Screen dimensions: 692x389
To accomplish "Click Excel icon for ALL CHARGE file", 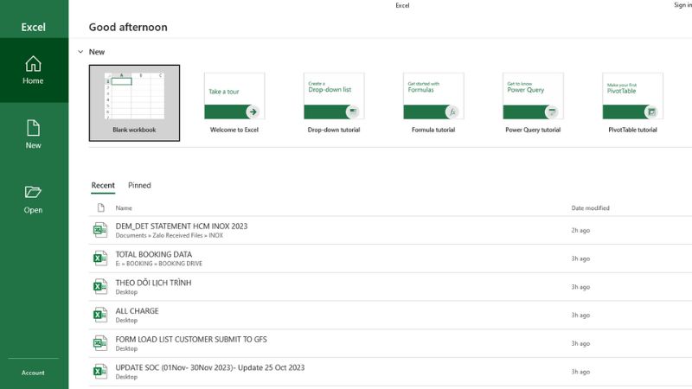I will point(100,315).
